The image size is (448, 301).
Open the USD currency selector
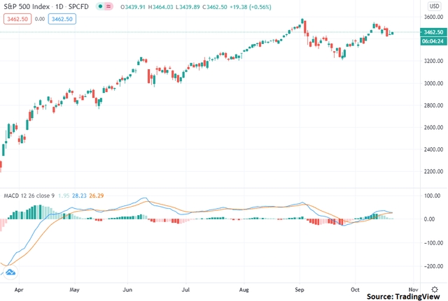[434, 6]
